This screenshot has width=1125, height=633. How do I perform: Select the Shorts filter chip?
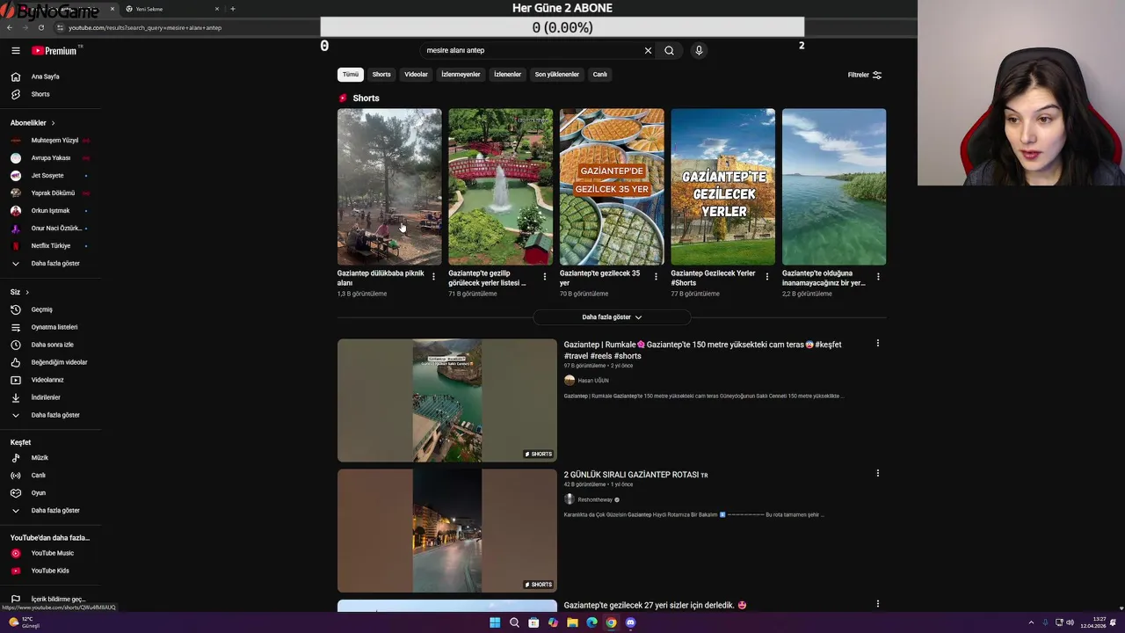click(381, 75)
